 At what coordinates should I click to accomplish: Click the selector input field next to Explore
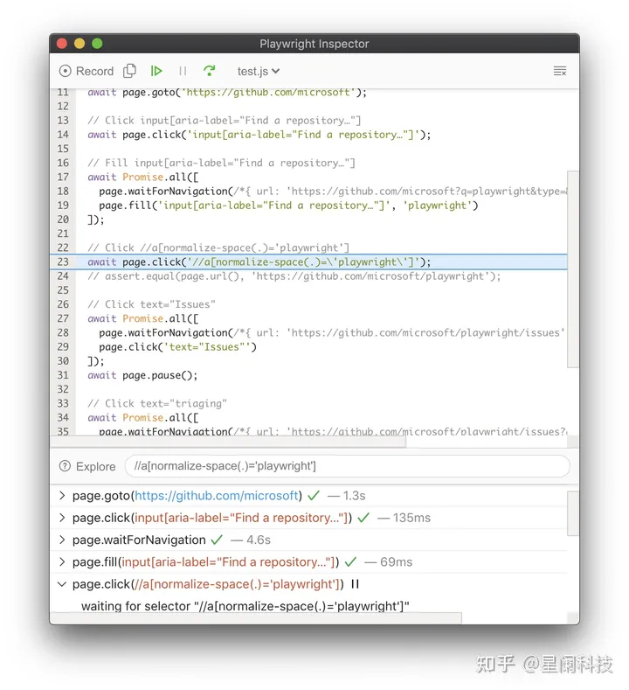pyautogui.click(x=347, y=466)
